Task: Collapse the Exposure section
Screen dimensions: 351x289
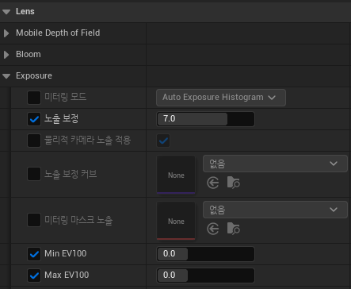Action: [6, 76]
